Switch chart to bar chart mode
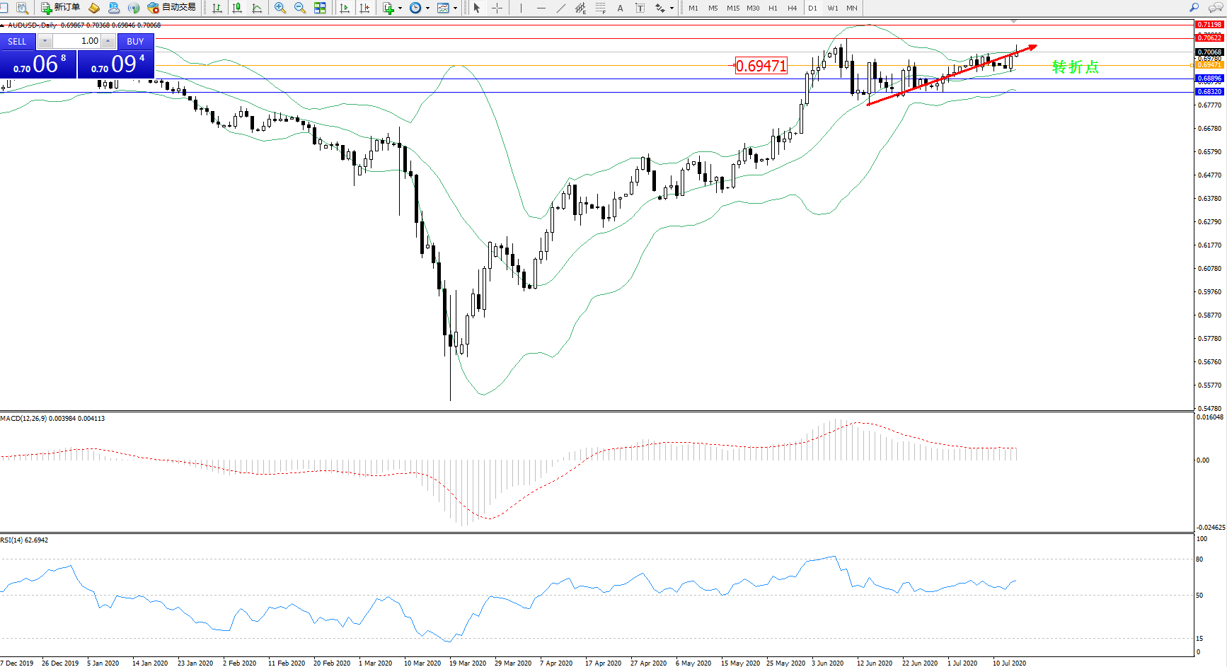The width and height of the screenshot is (1227, 667). coord(217,8)
